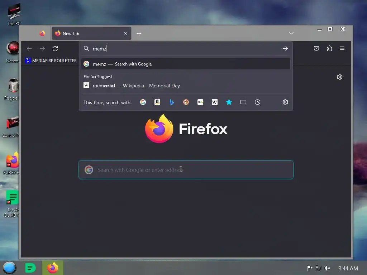Viewport: 367px width, 275px height.
Task: Close the Firefox window
Action: coord(343,29)
